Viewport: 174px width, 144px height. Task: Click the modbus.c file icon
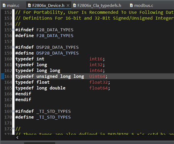click(131, 5)
